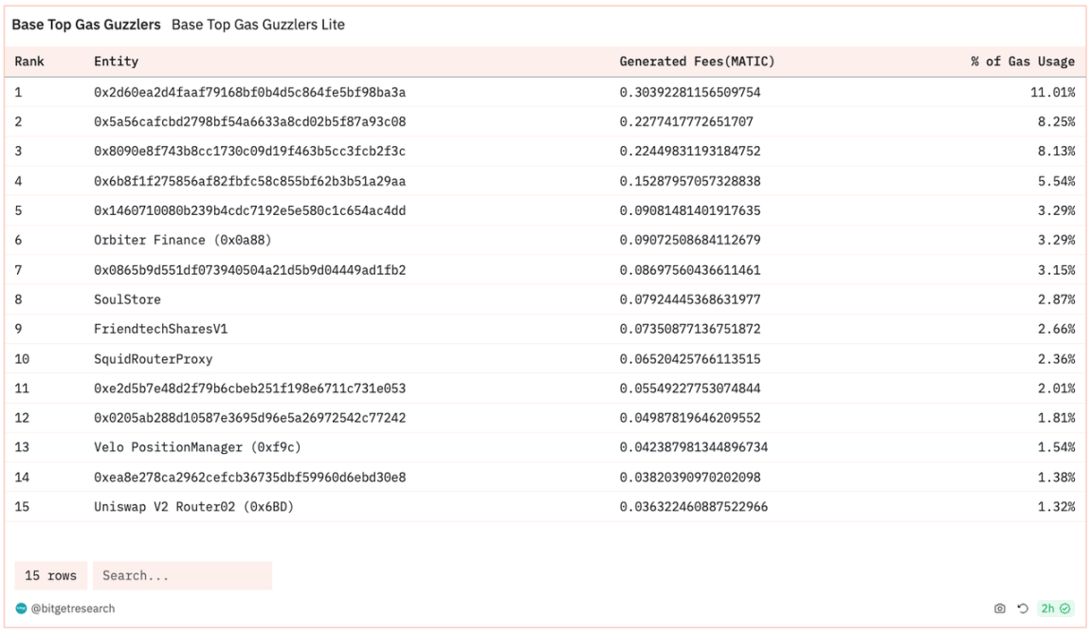Click the refresh query icon
Viewport: 1092px width, 634px height.
(x=1023, y=608)
